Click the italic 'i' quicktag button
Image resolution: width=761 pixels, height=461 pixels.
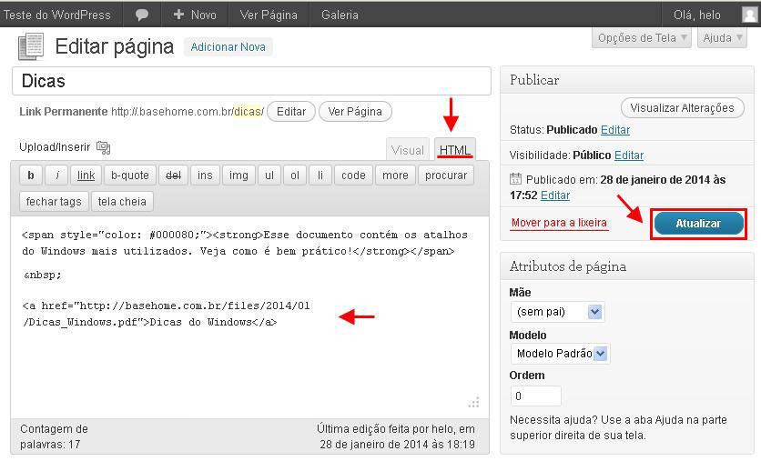click(57, 175)
